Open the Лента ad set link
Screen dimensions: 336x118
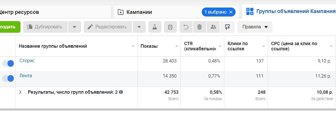pyautogui.click(x=26, y=75)
